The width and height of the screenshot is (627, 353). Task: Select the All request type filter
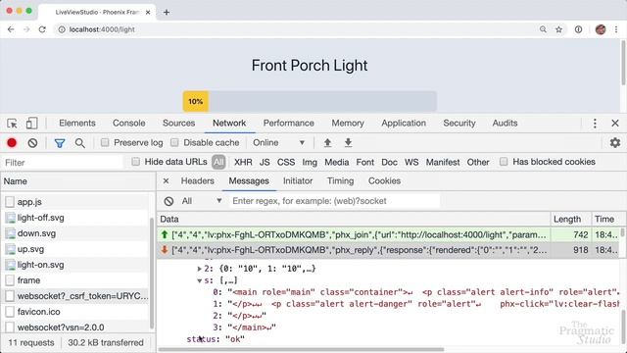click(x=218, y=162)
